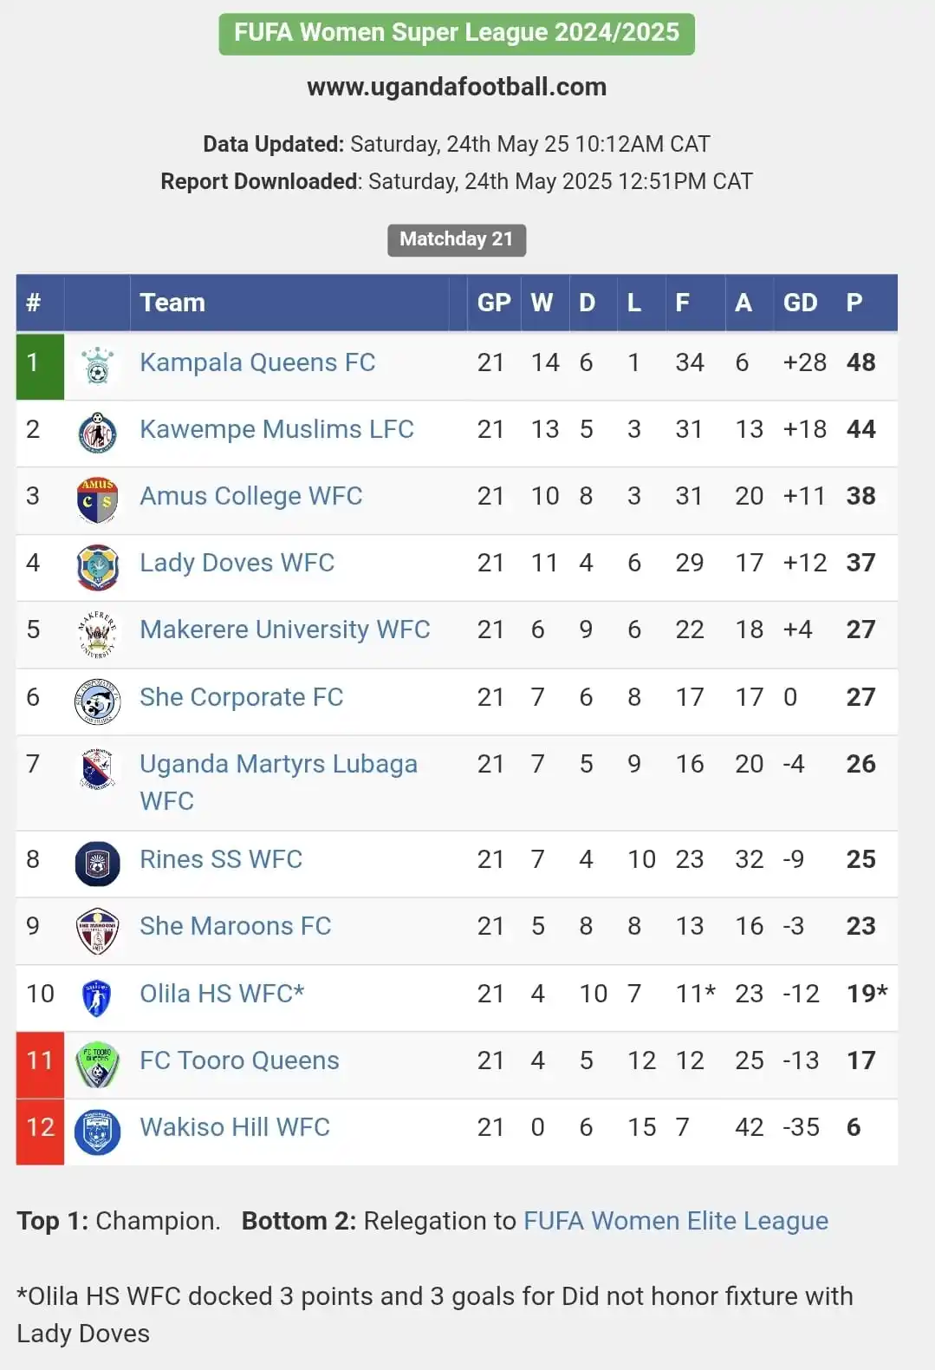The width and height of the screenshot is (935, 1370).
Task: Click the She Corporate FC round logo
Action: tap(97, 701)
